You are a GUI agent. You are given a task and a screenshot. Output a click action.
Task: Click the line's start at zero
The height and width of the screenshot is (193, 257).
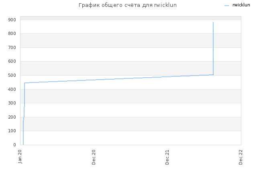(x=23, y=145)
